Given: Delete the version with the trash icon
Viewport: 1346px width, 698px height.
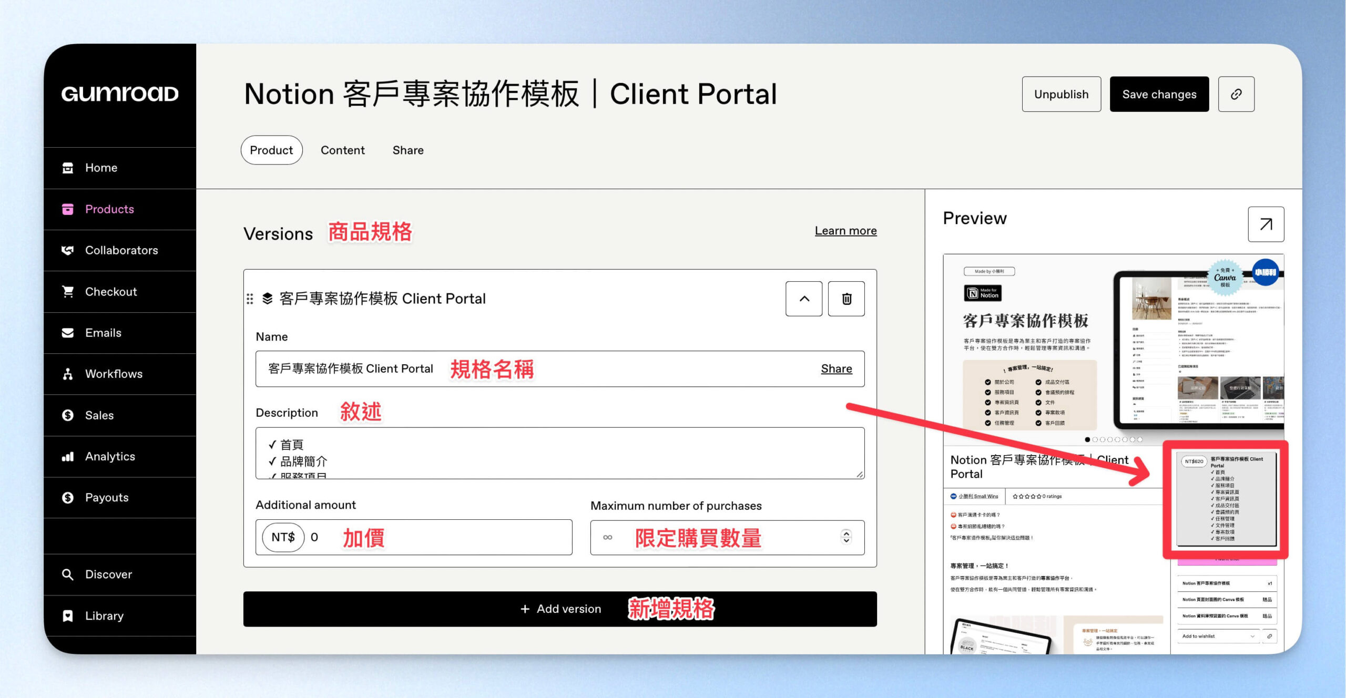Looking at the screenshot, I should pyautogui.click(x=846, y=299).
